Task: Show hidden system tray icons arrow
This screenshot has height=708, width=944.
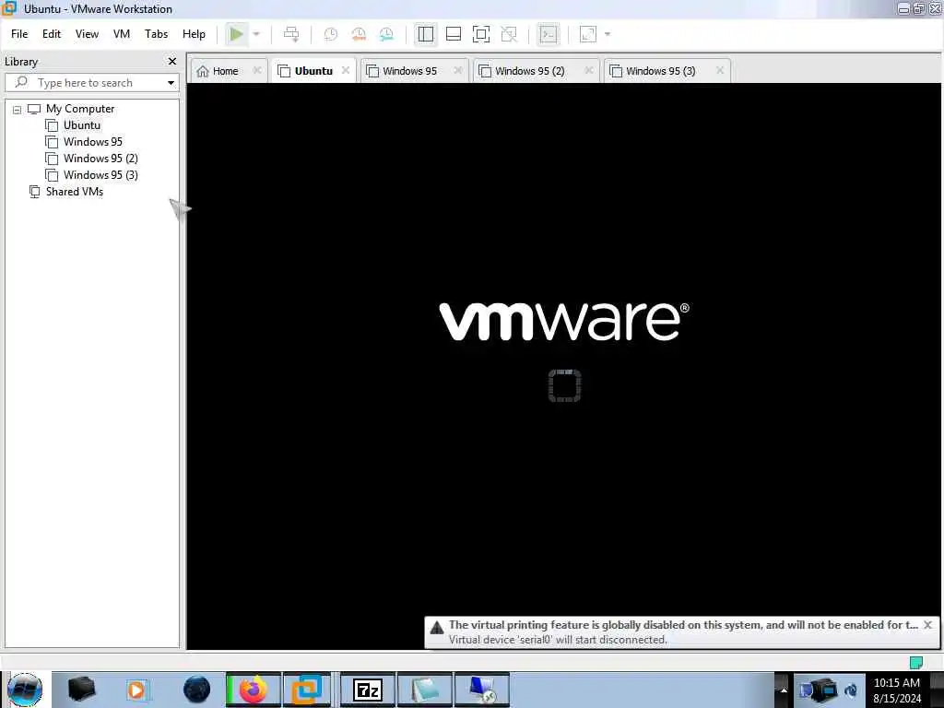Action: (x=784, y=690)
